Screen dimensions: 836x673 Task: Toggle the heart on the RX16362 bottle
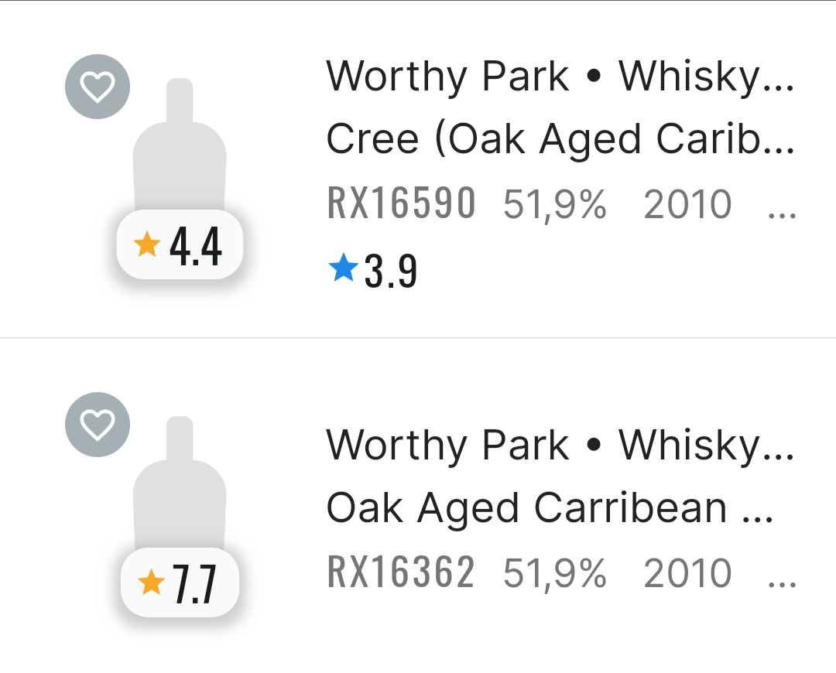coord(98,425)
